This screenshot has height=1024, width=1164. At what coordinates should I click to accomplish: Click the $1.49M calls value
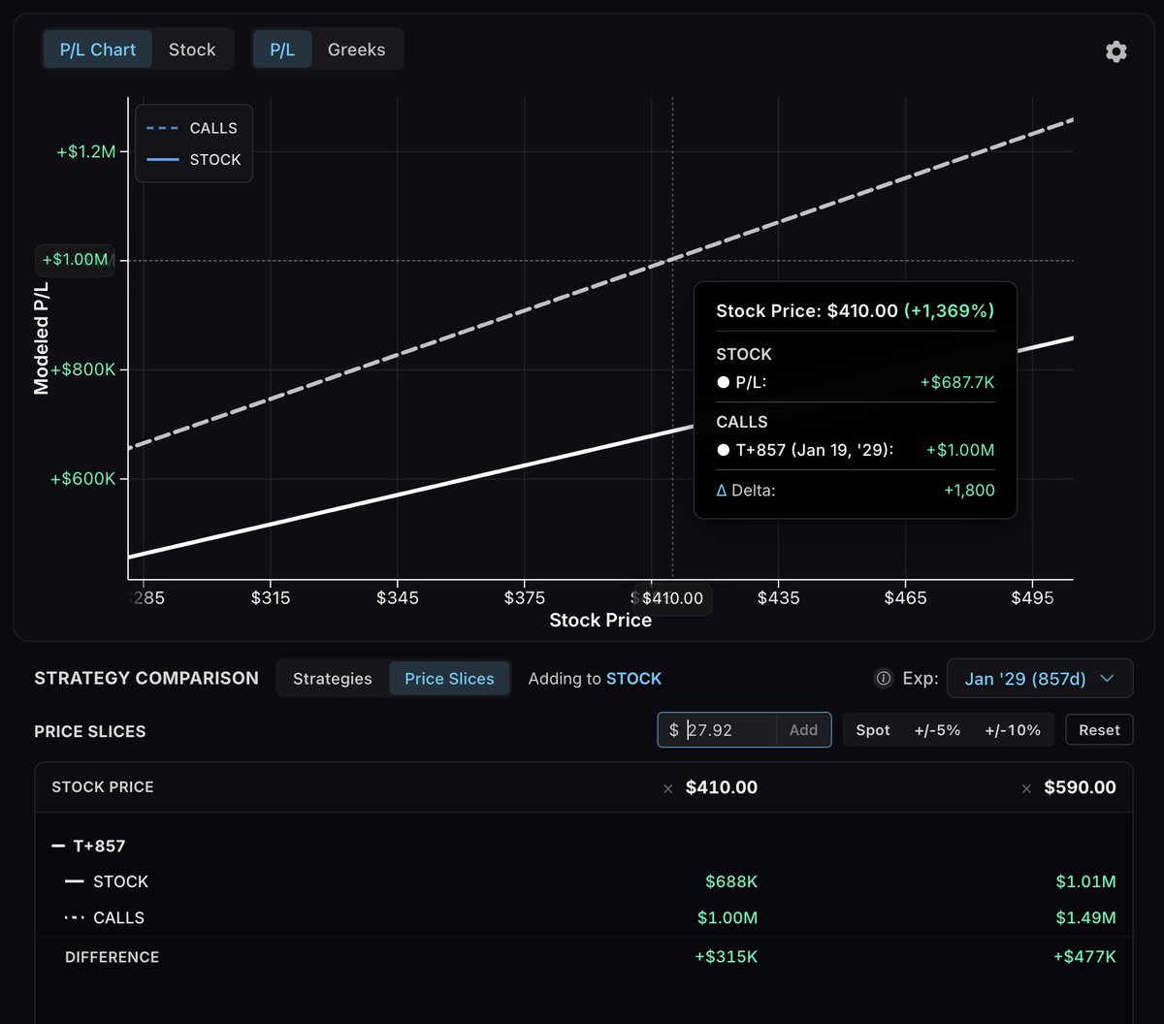pos(1085,917)
